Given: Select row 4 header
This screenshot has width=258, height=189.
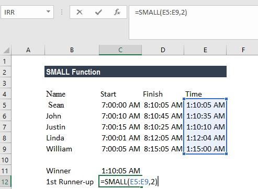Looking at the screenshot, I should 6,94.
